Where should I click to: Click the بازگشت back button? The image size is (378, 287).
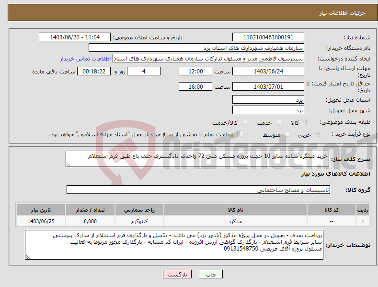tap(177, 274)
